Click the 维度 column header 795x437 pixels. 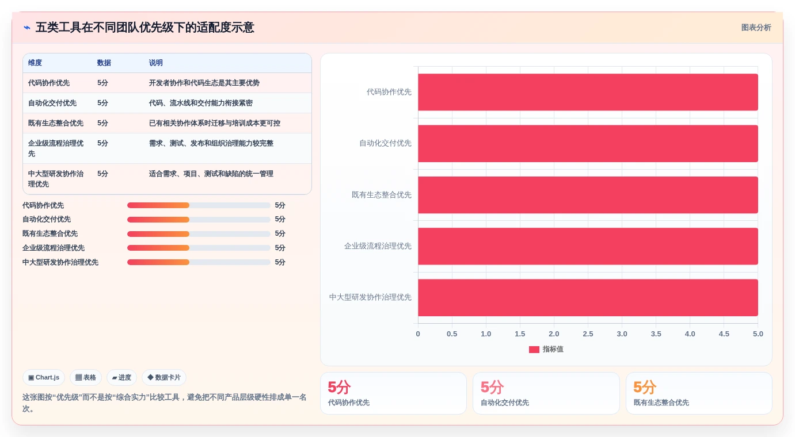coord(35,63)
